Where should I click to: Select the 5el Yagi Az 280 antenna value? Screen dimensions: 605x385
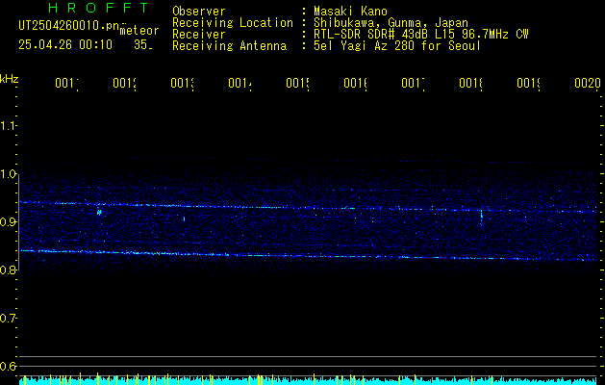[397, 46]
